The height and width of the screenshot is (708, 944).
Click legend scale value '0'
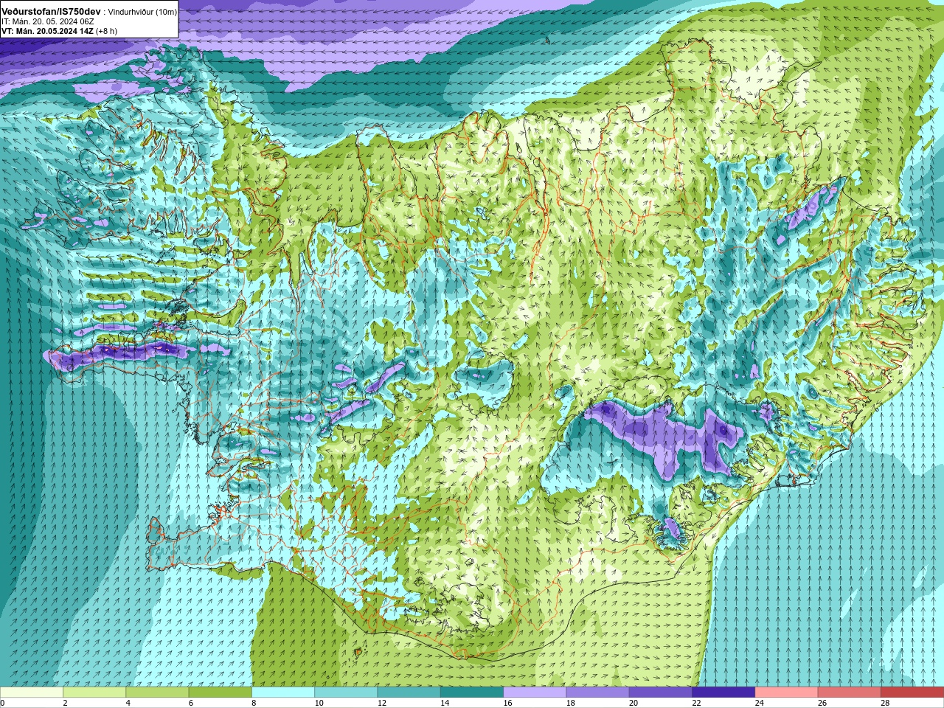pyautogui.click(x=2, y=703)
